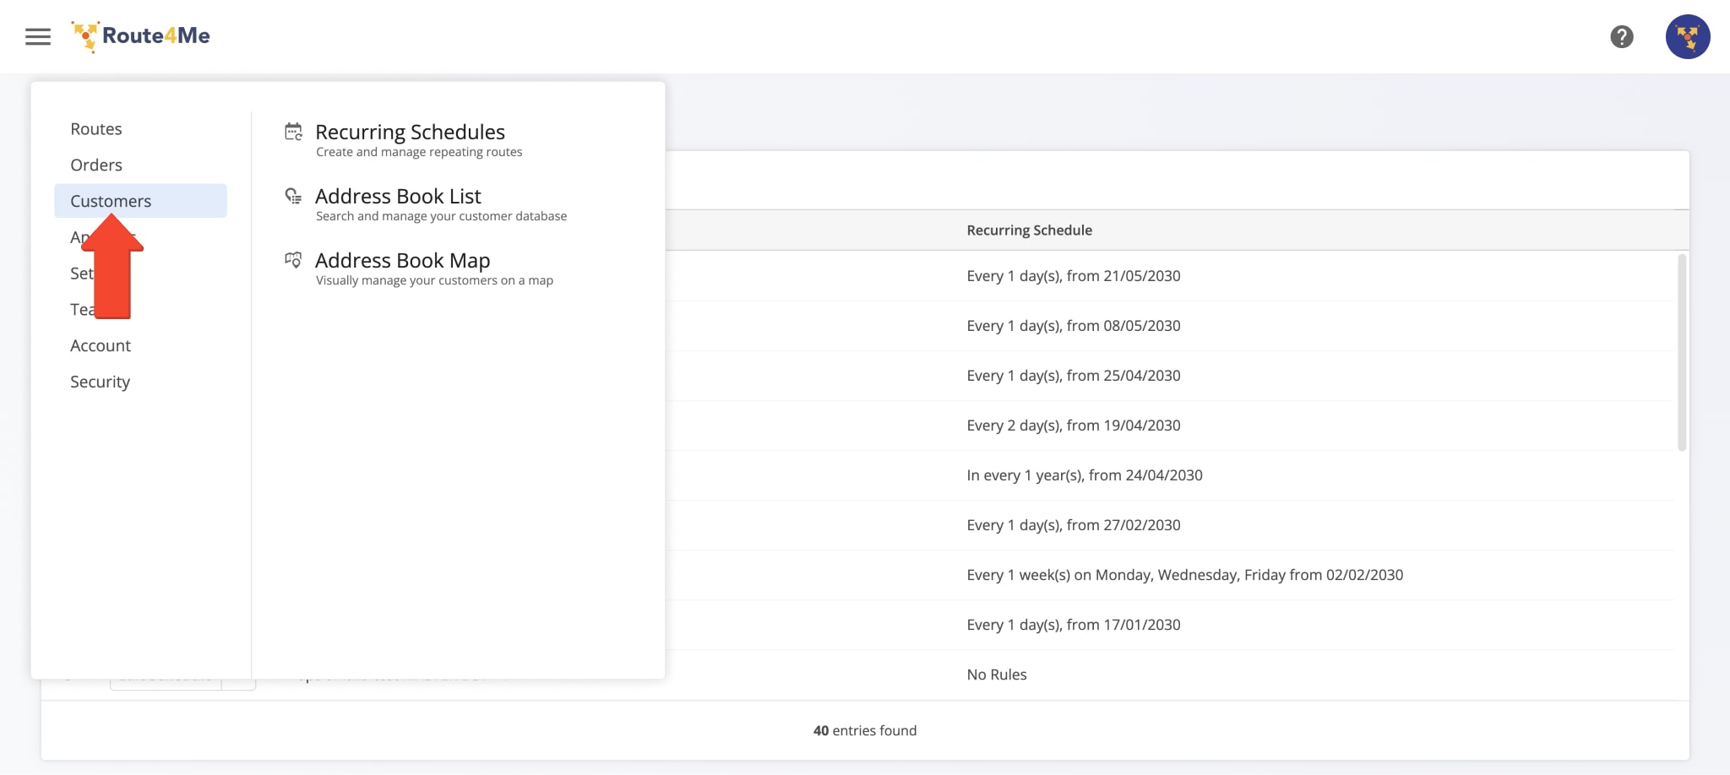Screen dimensions: 1730x775
Task: Click 'Visually manage your customers on a map'
Action: [x=434, y=280]
